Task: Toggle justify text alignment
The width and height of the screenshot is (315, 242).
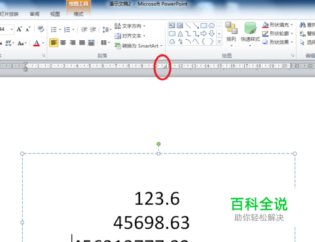Action: (x=82, y=43)
